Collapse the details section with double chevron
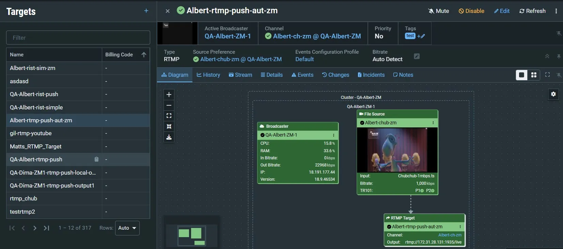This screenshot has width=563, height=249. coord(547,56)
